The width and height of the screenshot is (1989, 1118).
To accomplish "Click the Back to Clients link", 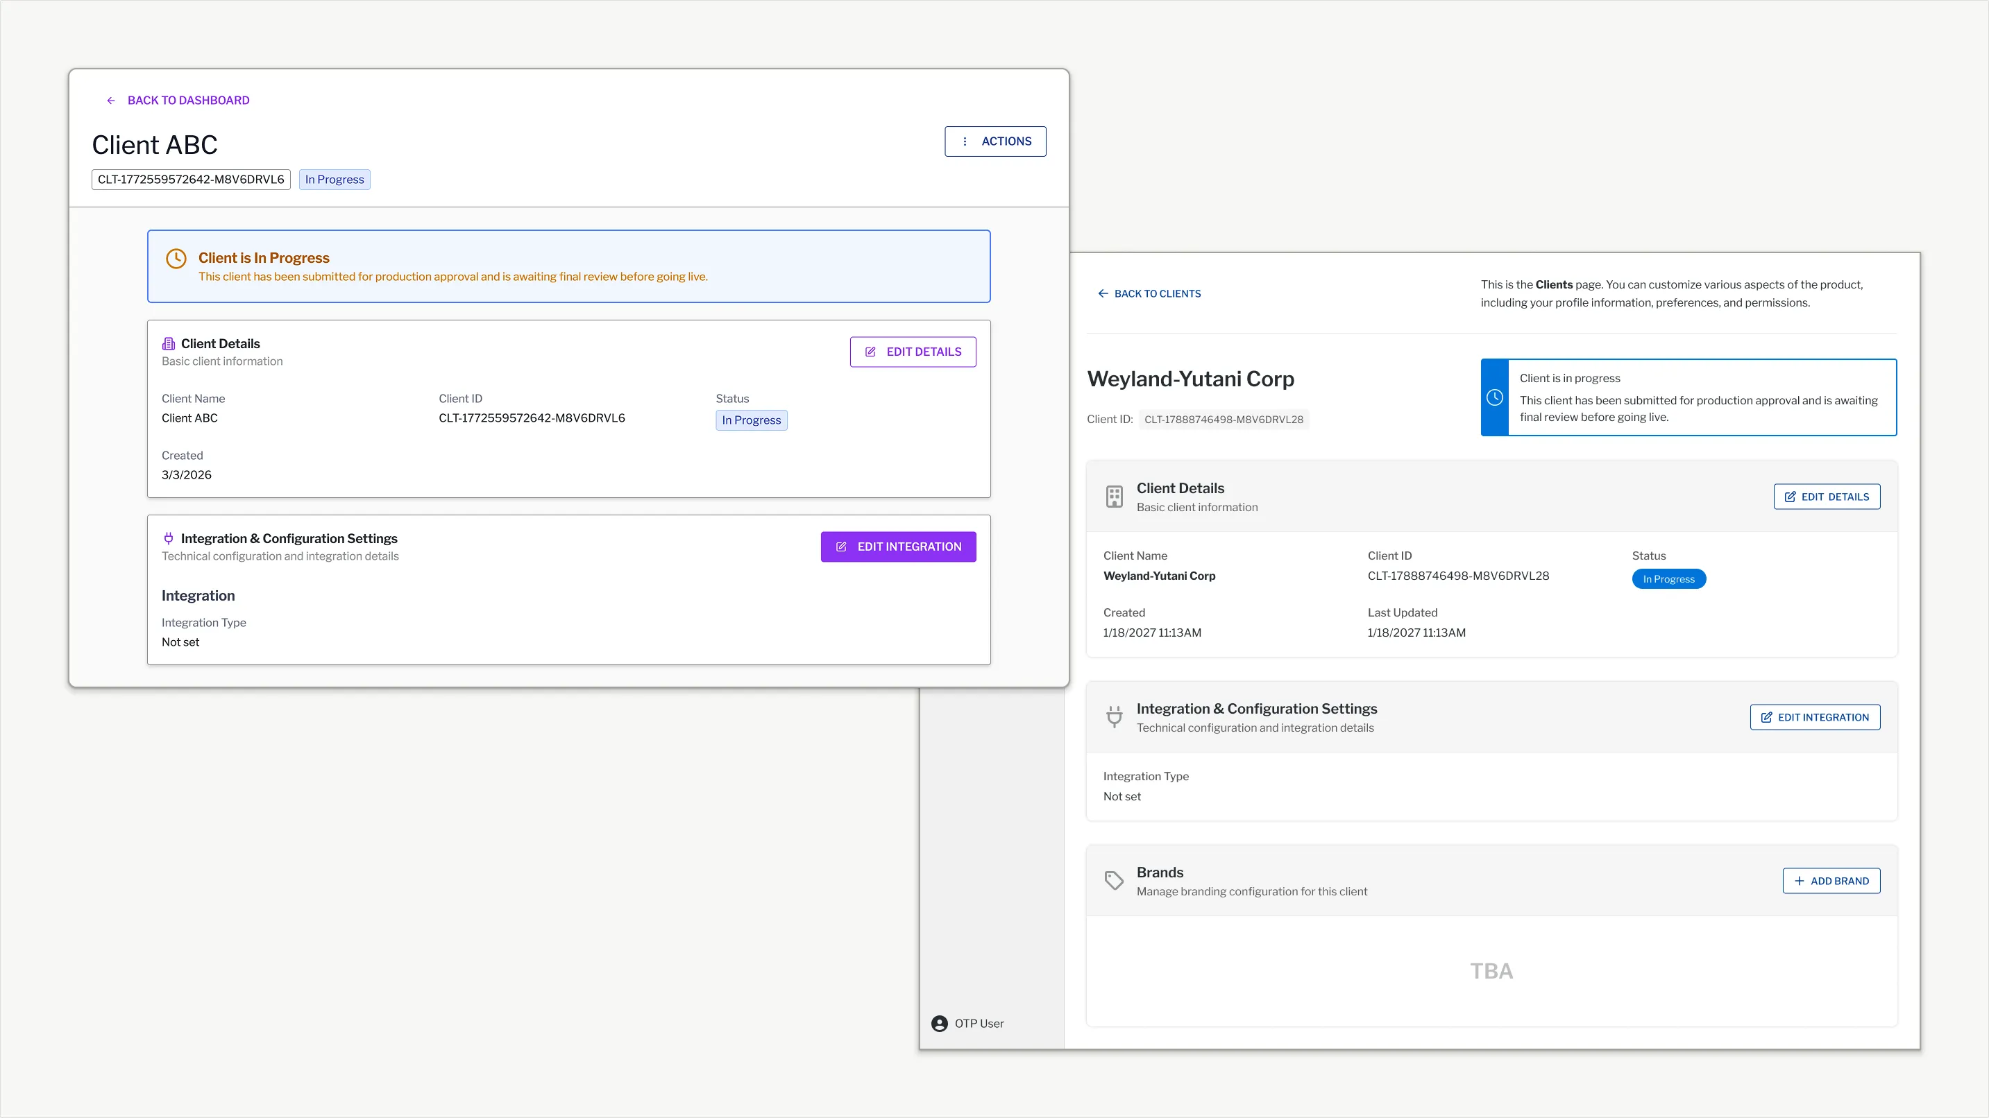I will coord(1149,294).
